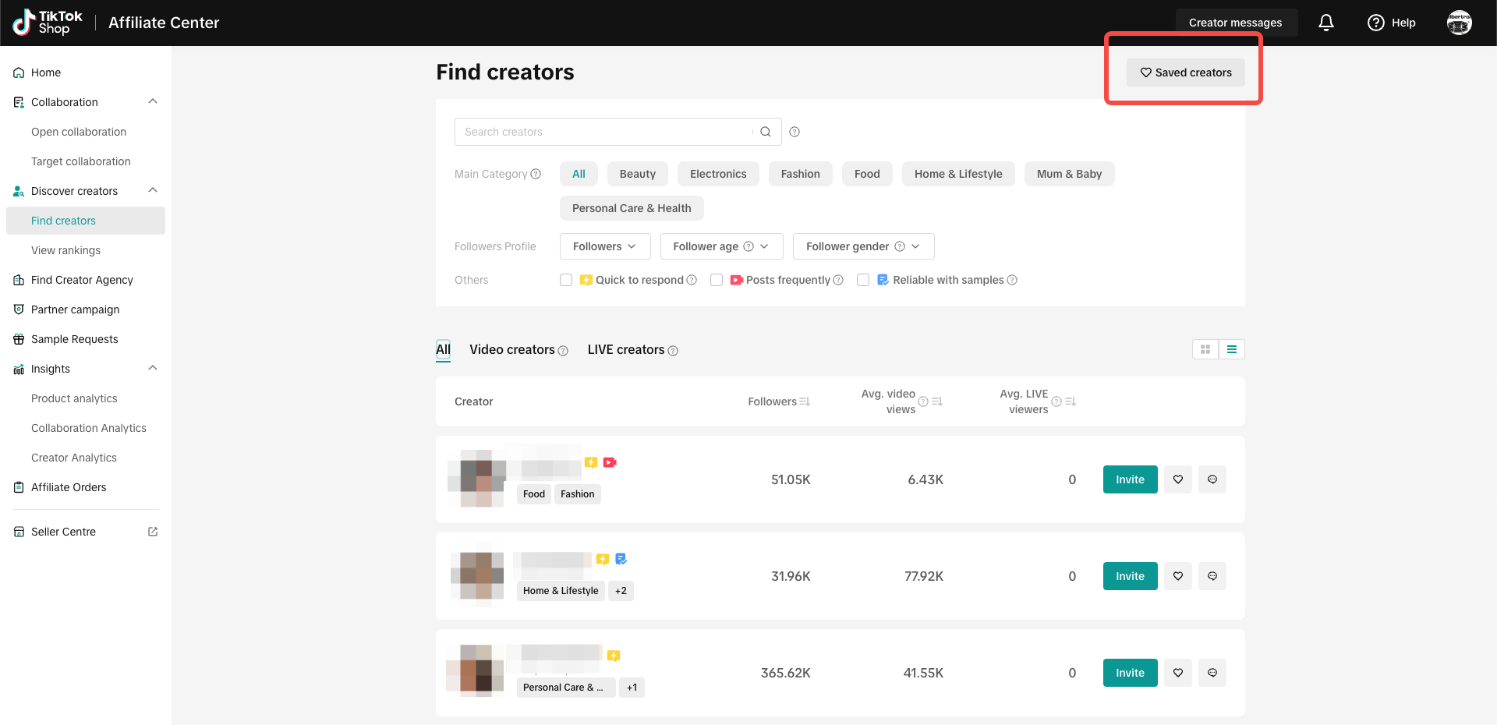Open the notifications bell

(1325, 23)
